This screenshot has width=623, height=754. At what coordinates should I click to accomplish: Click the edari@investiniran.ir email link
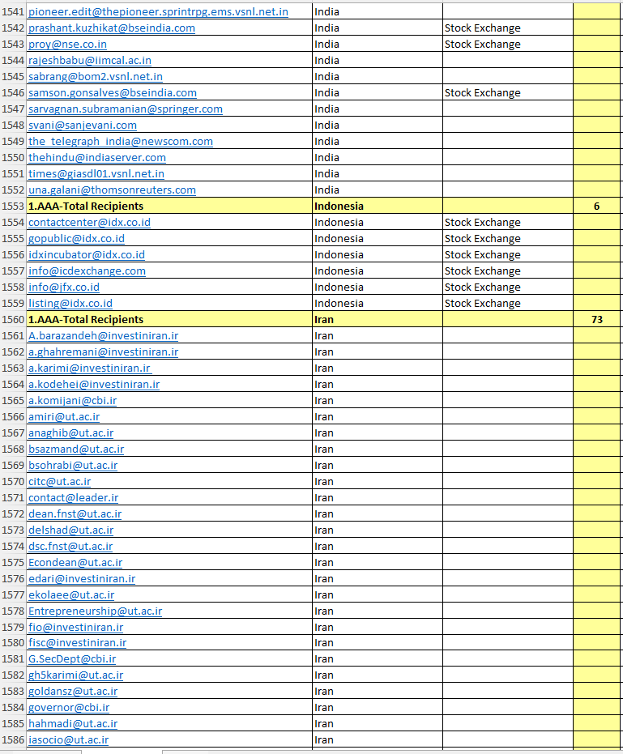(82, 578)
